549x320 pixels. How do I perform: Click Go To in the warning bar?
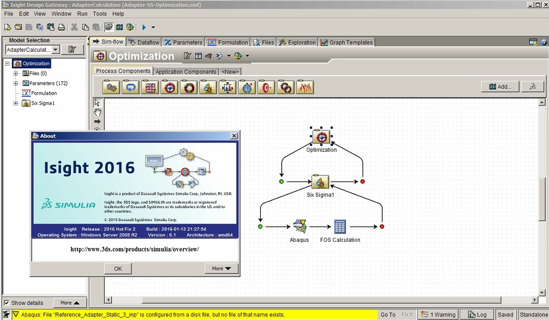point(388,315)
